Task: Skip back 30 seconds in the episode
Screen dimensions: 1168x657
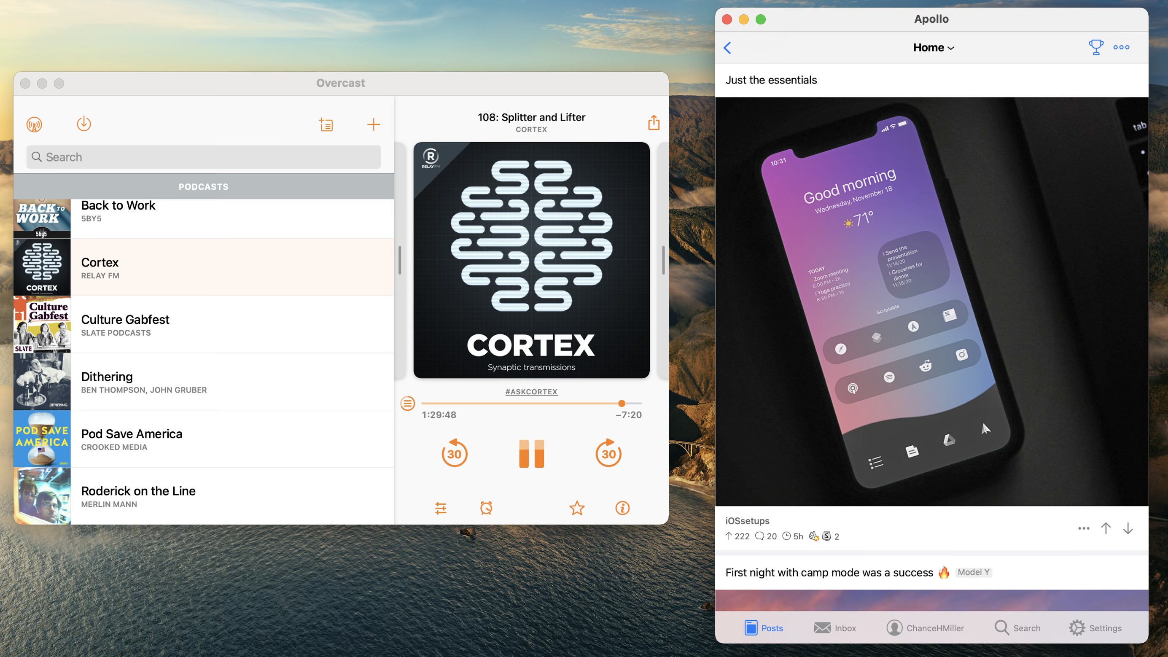Action: pos(454,453)
